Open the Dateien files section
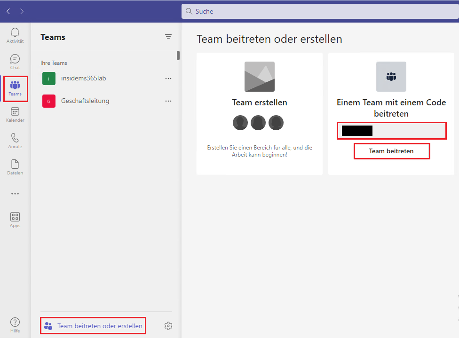Image resolution: width=459 pixels, height=339 pixels. [15, 167]
